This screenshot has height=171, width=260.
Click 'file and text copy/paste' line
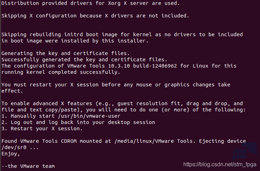click(x=123, y=110)
